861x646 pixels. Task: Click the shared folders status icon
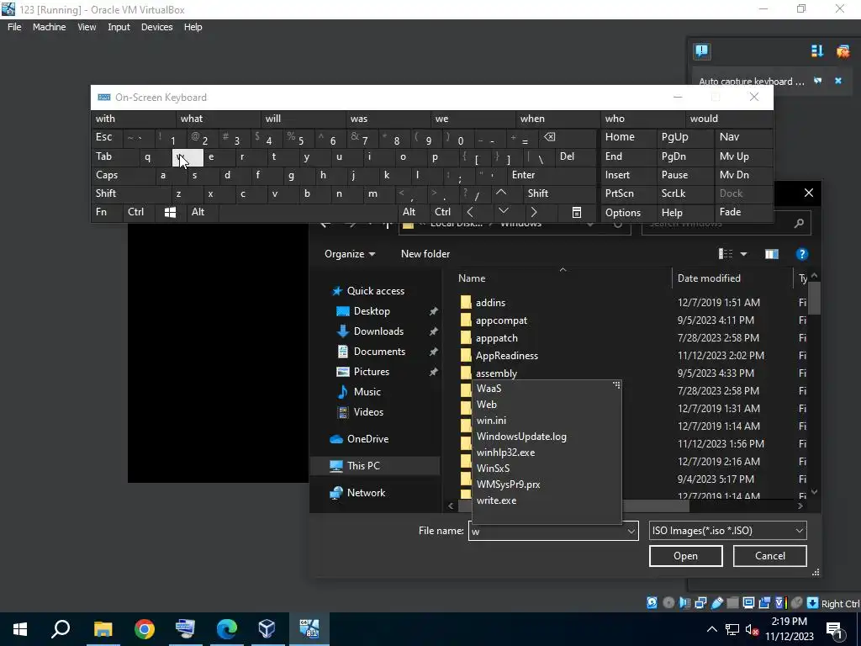click(x=732, y=602)
